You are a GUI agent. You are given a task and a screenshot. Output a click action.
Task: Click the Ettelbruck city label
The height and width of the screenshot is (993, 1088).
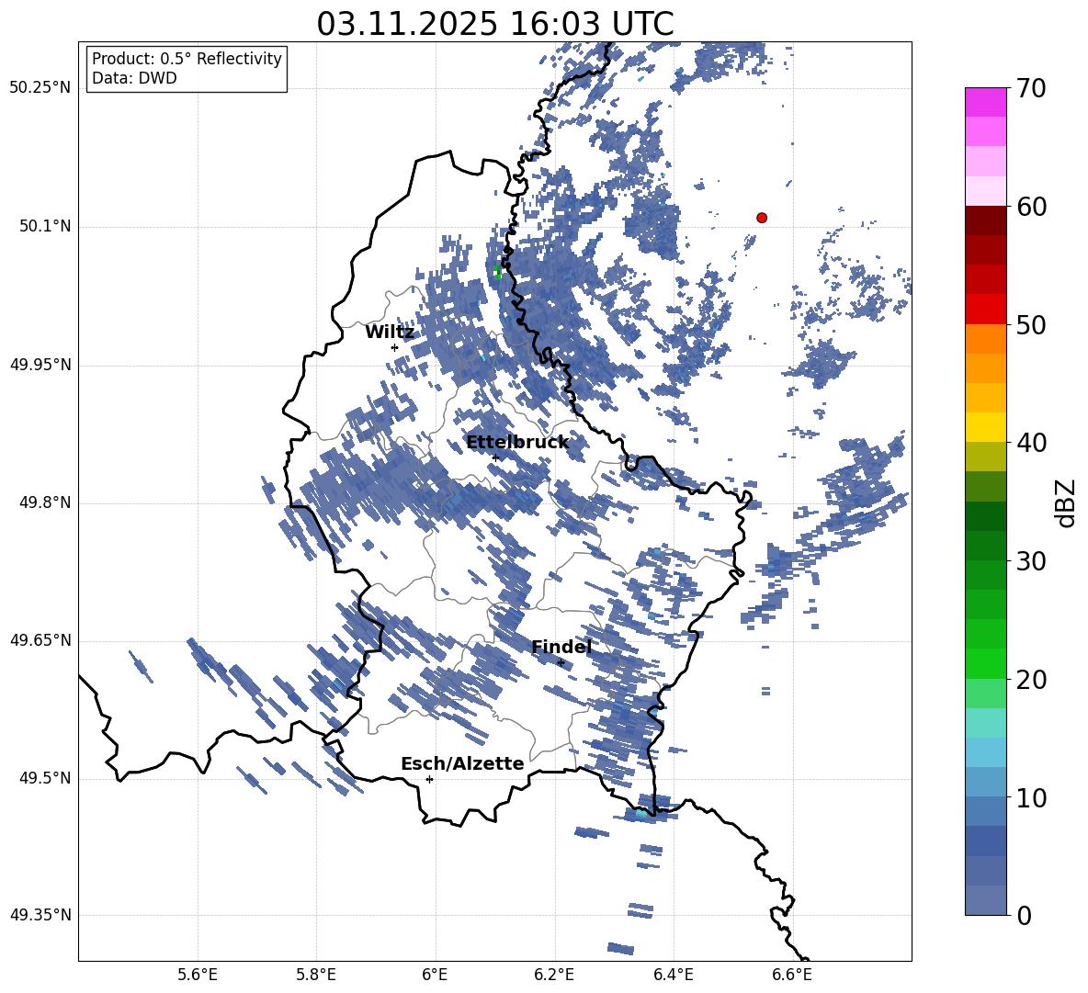(517, 443)
